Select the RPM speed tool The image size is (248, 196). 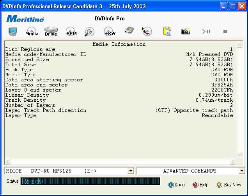(71, 31)
